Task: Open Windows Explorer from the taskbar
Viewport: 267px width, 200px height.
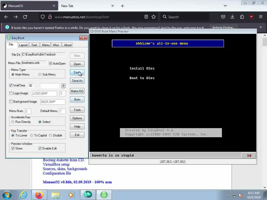Action: tap(56, 195)
